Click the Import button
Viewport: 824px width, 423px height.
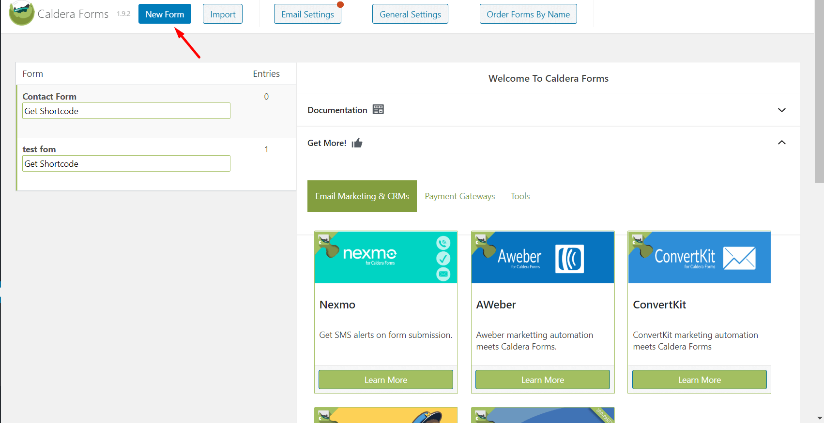(x=223, y=14)
